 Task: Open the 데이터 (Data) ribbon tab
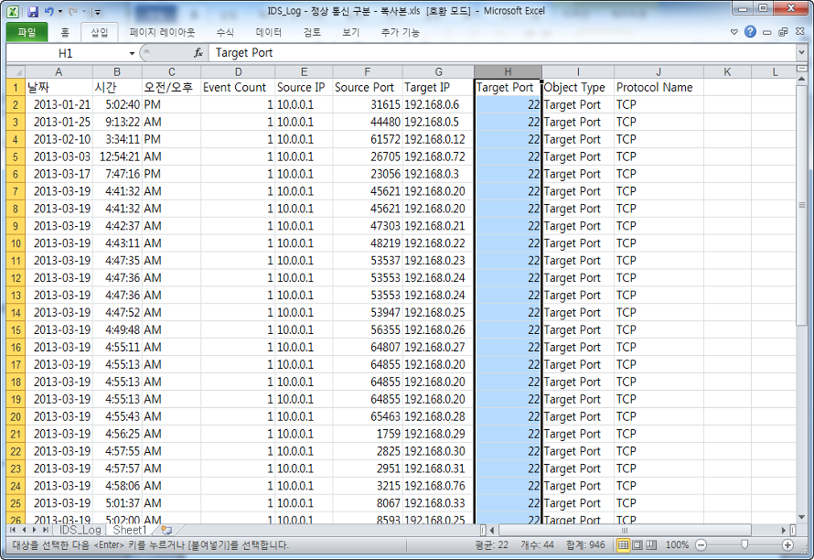268,32
